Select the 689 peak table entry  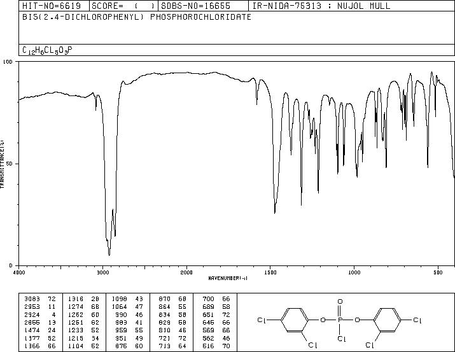[x=216, y=307]
